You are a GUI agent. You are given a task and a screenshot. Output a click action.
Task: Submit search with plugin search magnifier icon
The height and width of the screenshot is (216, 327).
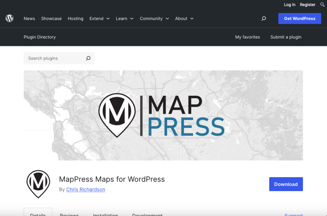(x=88, y=58)
